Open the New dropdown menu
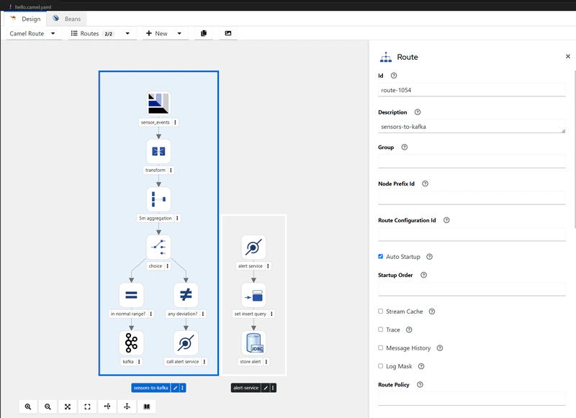This screenshot has height=418, width=576. pos(163,33)
